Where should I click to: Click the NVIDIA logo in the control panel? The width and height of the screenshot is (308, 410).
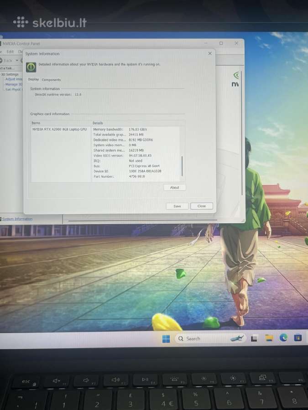tap(236, 79)
